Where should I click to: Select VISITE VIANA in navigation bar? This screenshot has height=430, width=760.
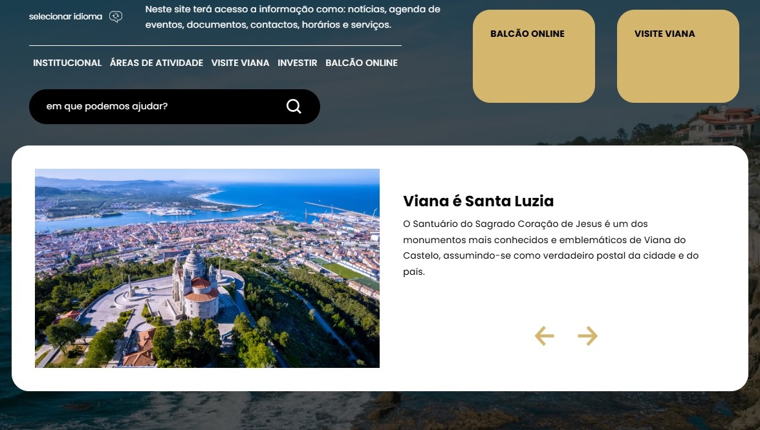click(241, 63)
